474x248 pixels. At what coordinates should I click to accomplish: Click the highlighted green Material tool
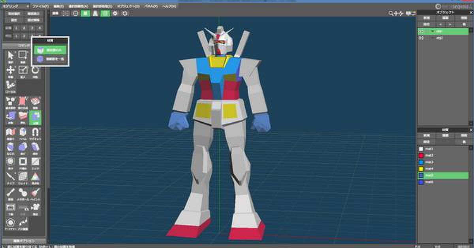[x=35, y=117]
